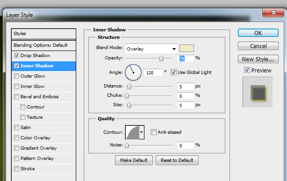The image size is (287, 181).
Task: Select the Bevel and Emboss label
Action: pos(40,96)
